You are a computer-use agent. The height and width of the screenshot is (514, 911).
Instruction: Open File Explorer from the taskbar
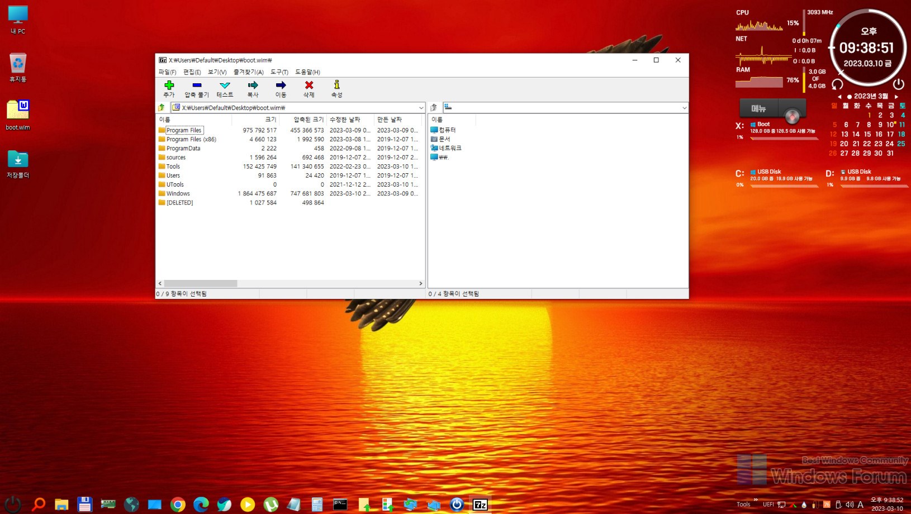click(61, 505)
